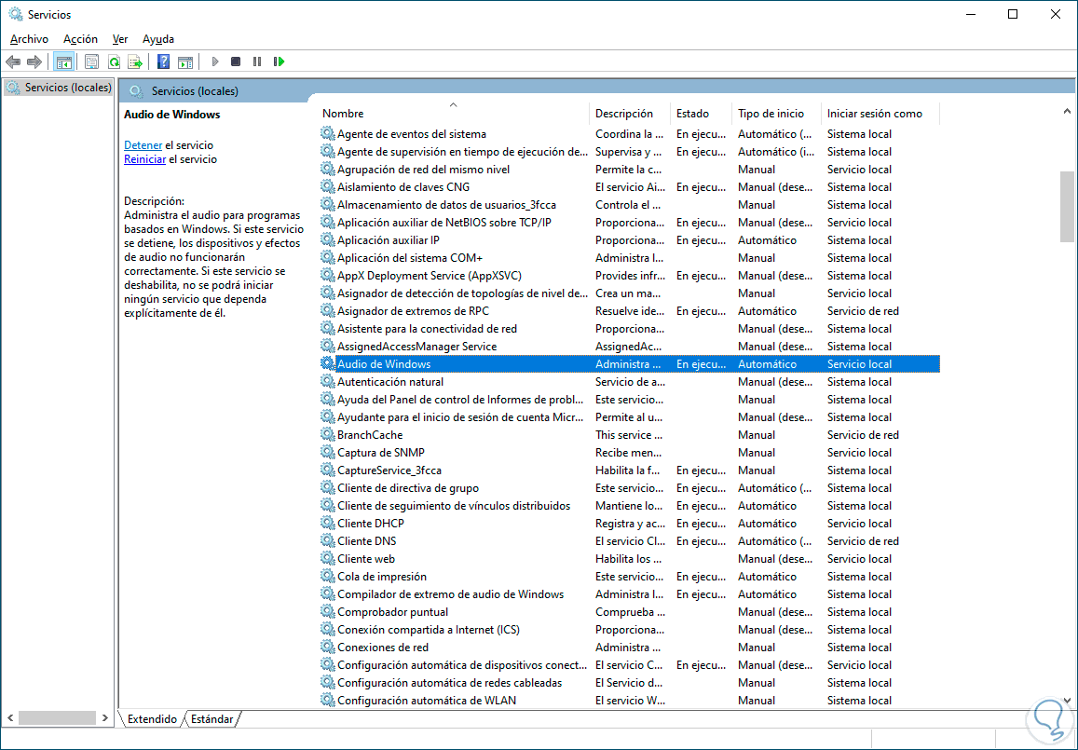Viewport: 1078px width, 750px height.
Task: Toggle the show/hide action pane icon
Action: pos(184,61)
